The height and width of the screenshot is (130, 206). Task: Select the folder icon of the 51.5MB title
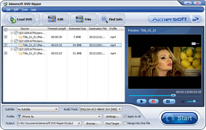pos(21,53)
